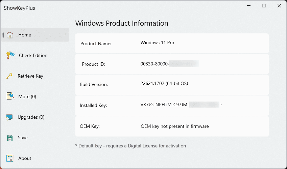
Task: Open the About text entry
Action: coord(25,158)
